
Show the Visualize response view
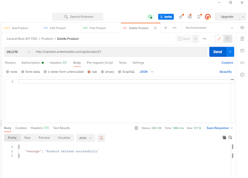(x=64, y=138)
